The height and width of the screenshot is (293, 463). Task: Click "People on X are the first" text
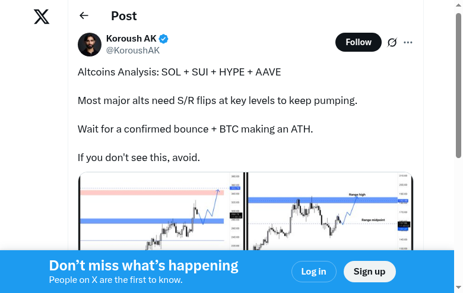click(x=116, y=280)
